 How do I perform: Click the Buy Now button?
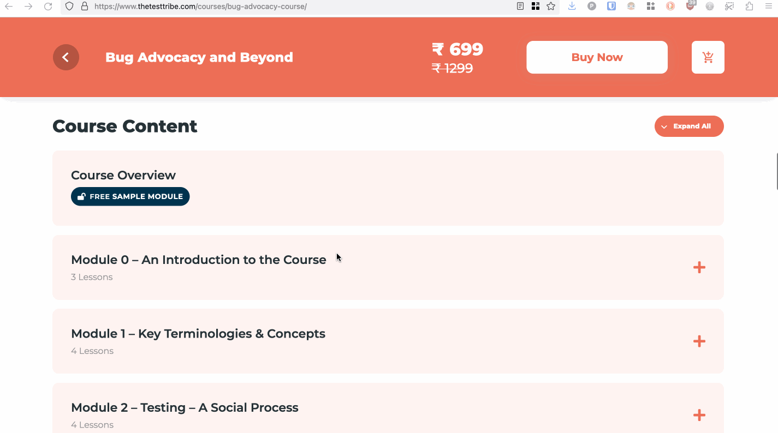click(597, 57)
